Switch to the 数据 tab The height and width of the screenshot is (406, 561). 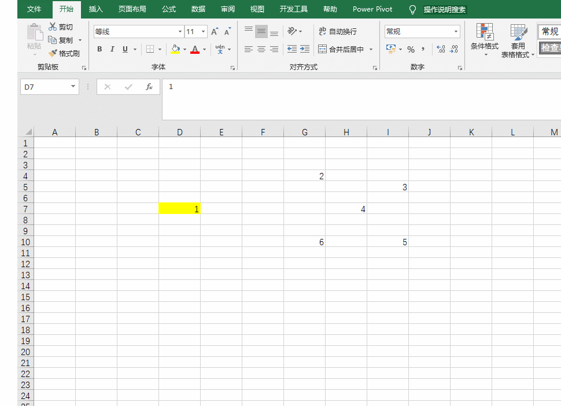click(x=198, y=9)
